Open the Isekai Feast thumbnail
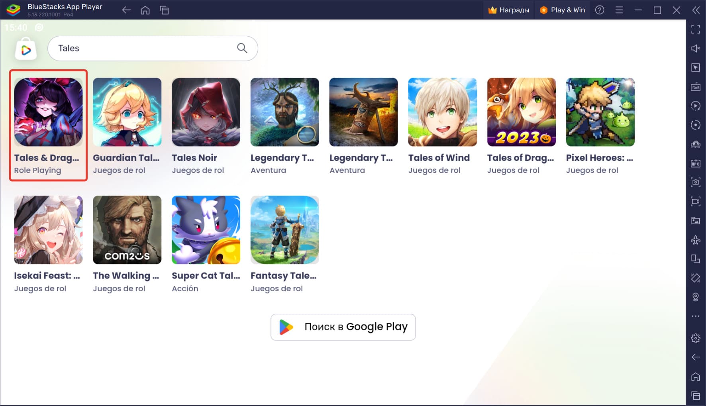The width and height of the screenshot is (706, 406). [x=48, y=230]
